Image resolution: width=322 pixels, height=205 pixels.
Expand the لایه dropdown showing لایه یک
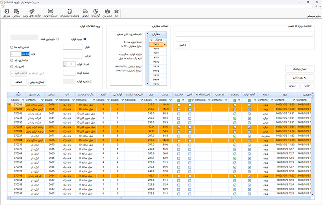pyautogui.click(x=12, y=54)
